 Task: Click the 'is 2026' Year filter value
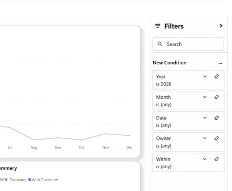(164, 84)
